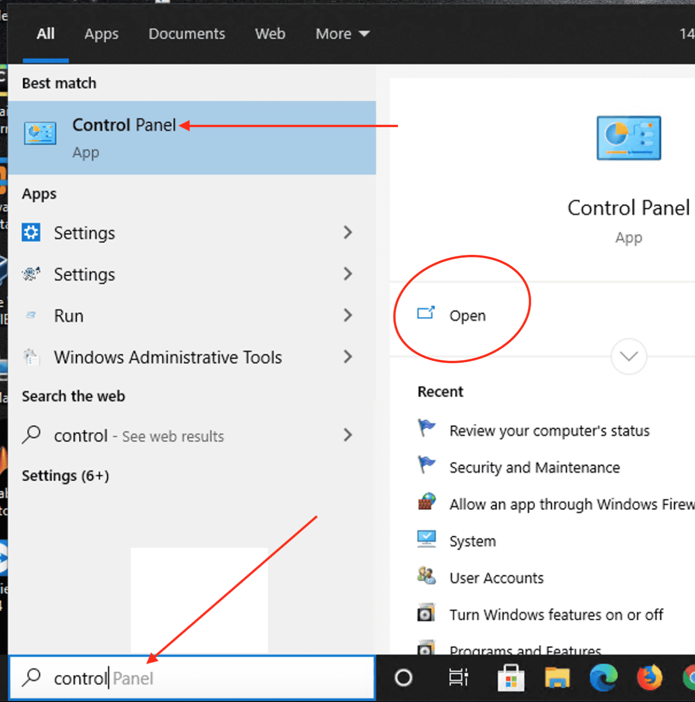
Task: Launch Microsoft Edge from the taskbar
Action: click(603, 678)
